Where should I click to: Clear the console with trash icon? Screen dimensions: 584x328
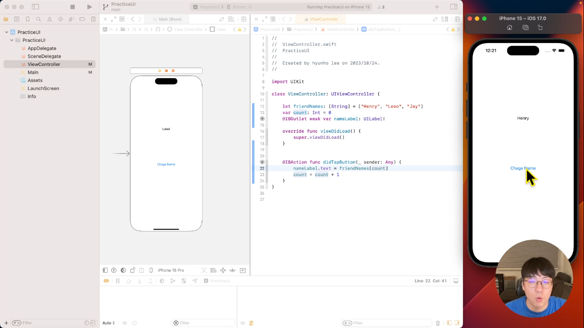[x=438, y=323]
